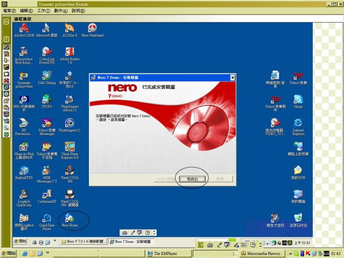Image resolution: width=344 pixels, height=258 pixels.
Task: Click the CH language bar indicator
Action: click(200, 245)
